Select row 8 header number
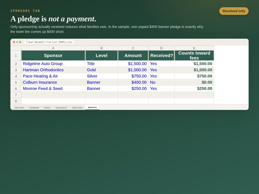259x194 pixels. coord(16,101)
